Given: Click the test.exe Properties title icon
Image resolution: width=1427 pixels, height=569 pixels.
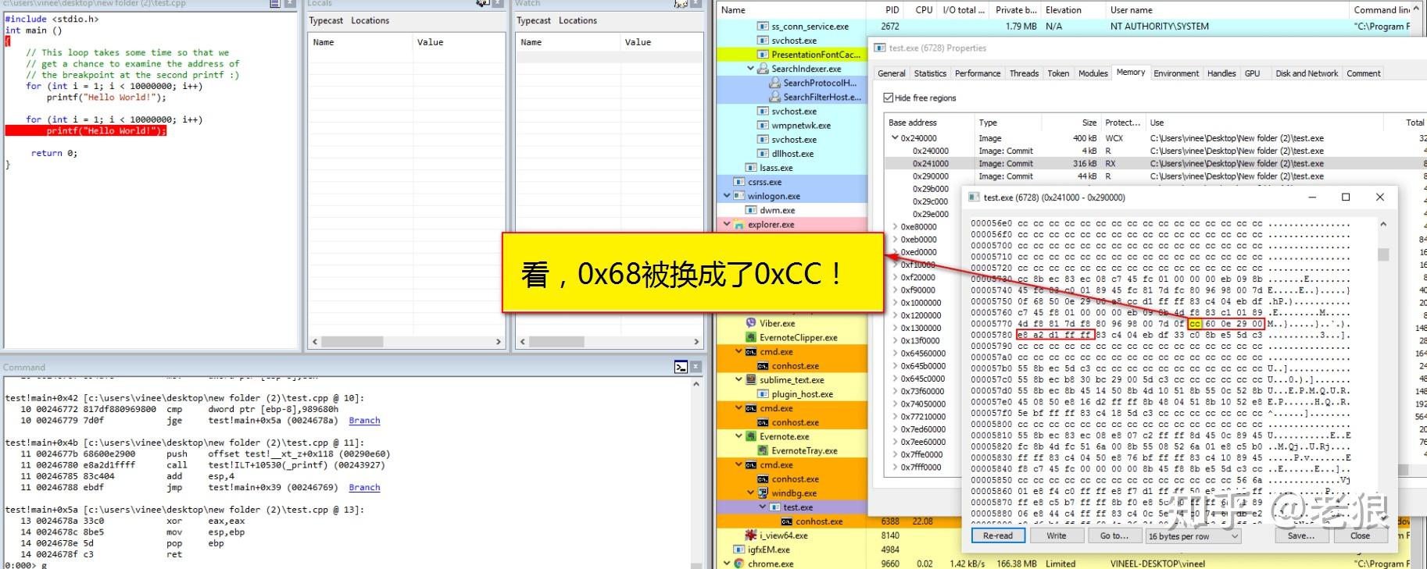Looking at the screenshot, I should (880, 48).
